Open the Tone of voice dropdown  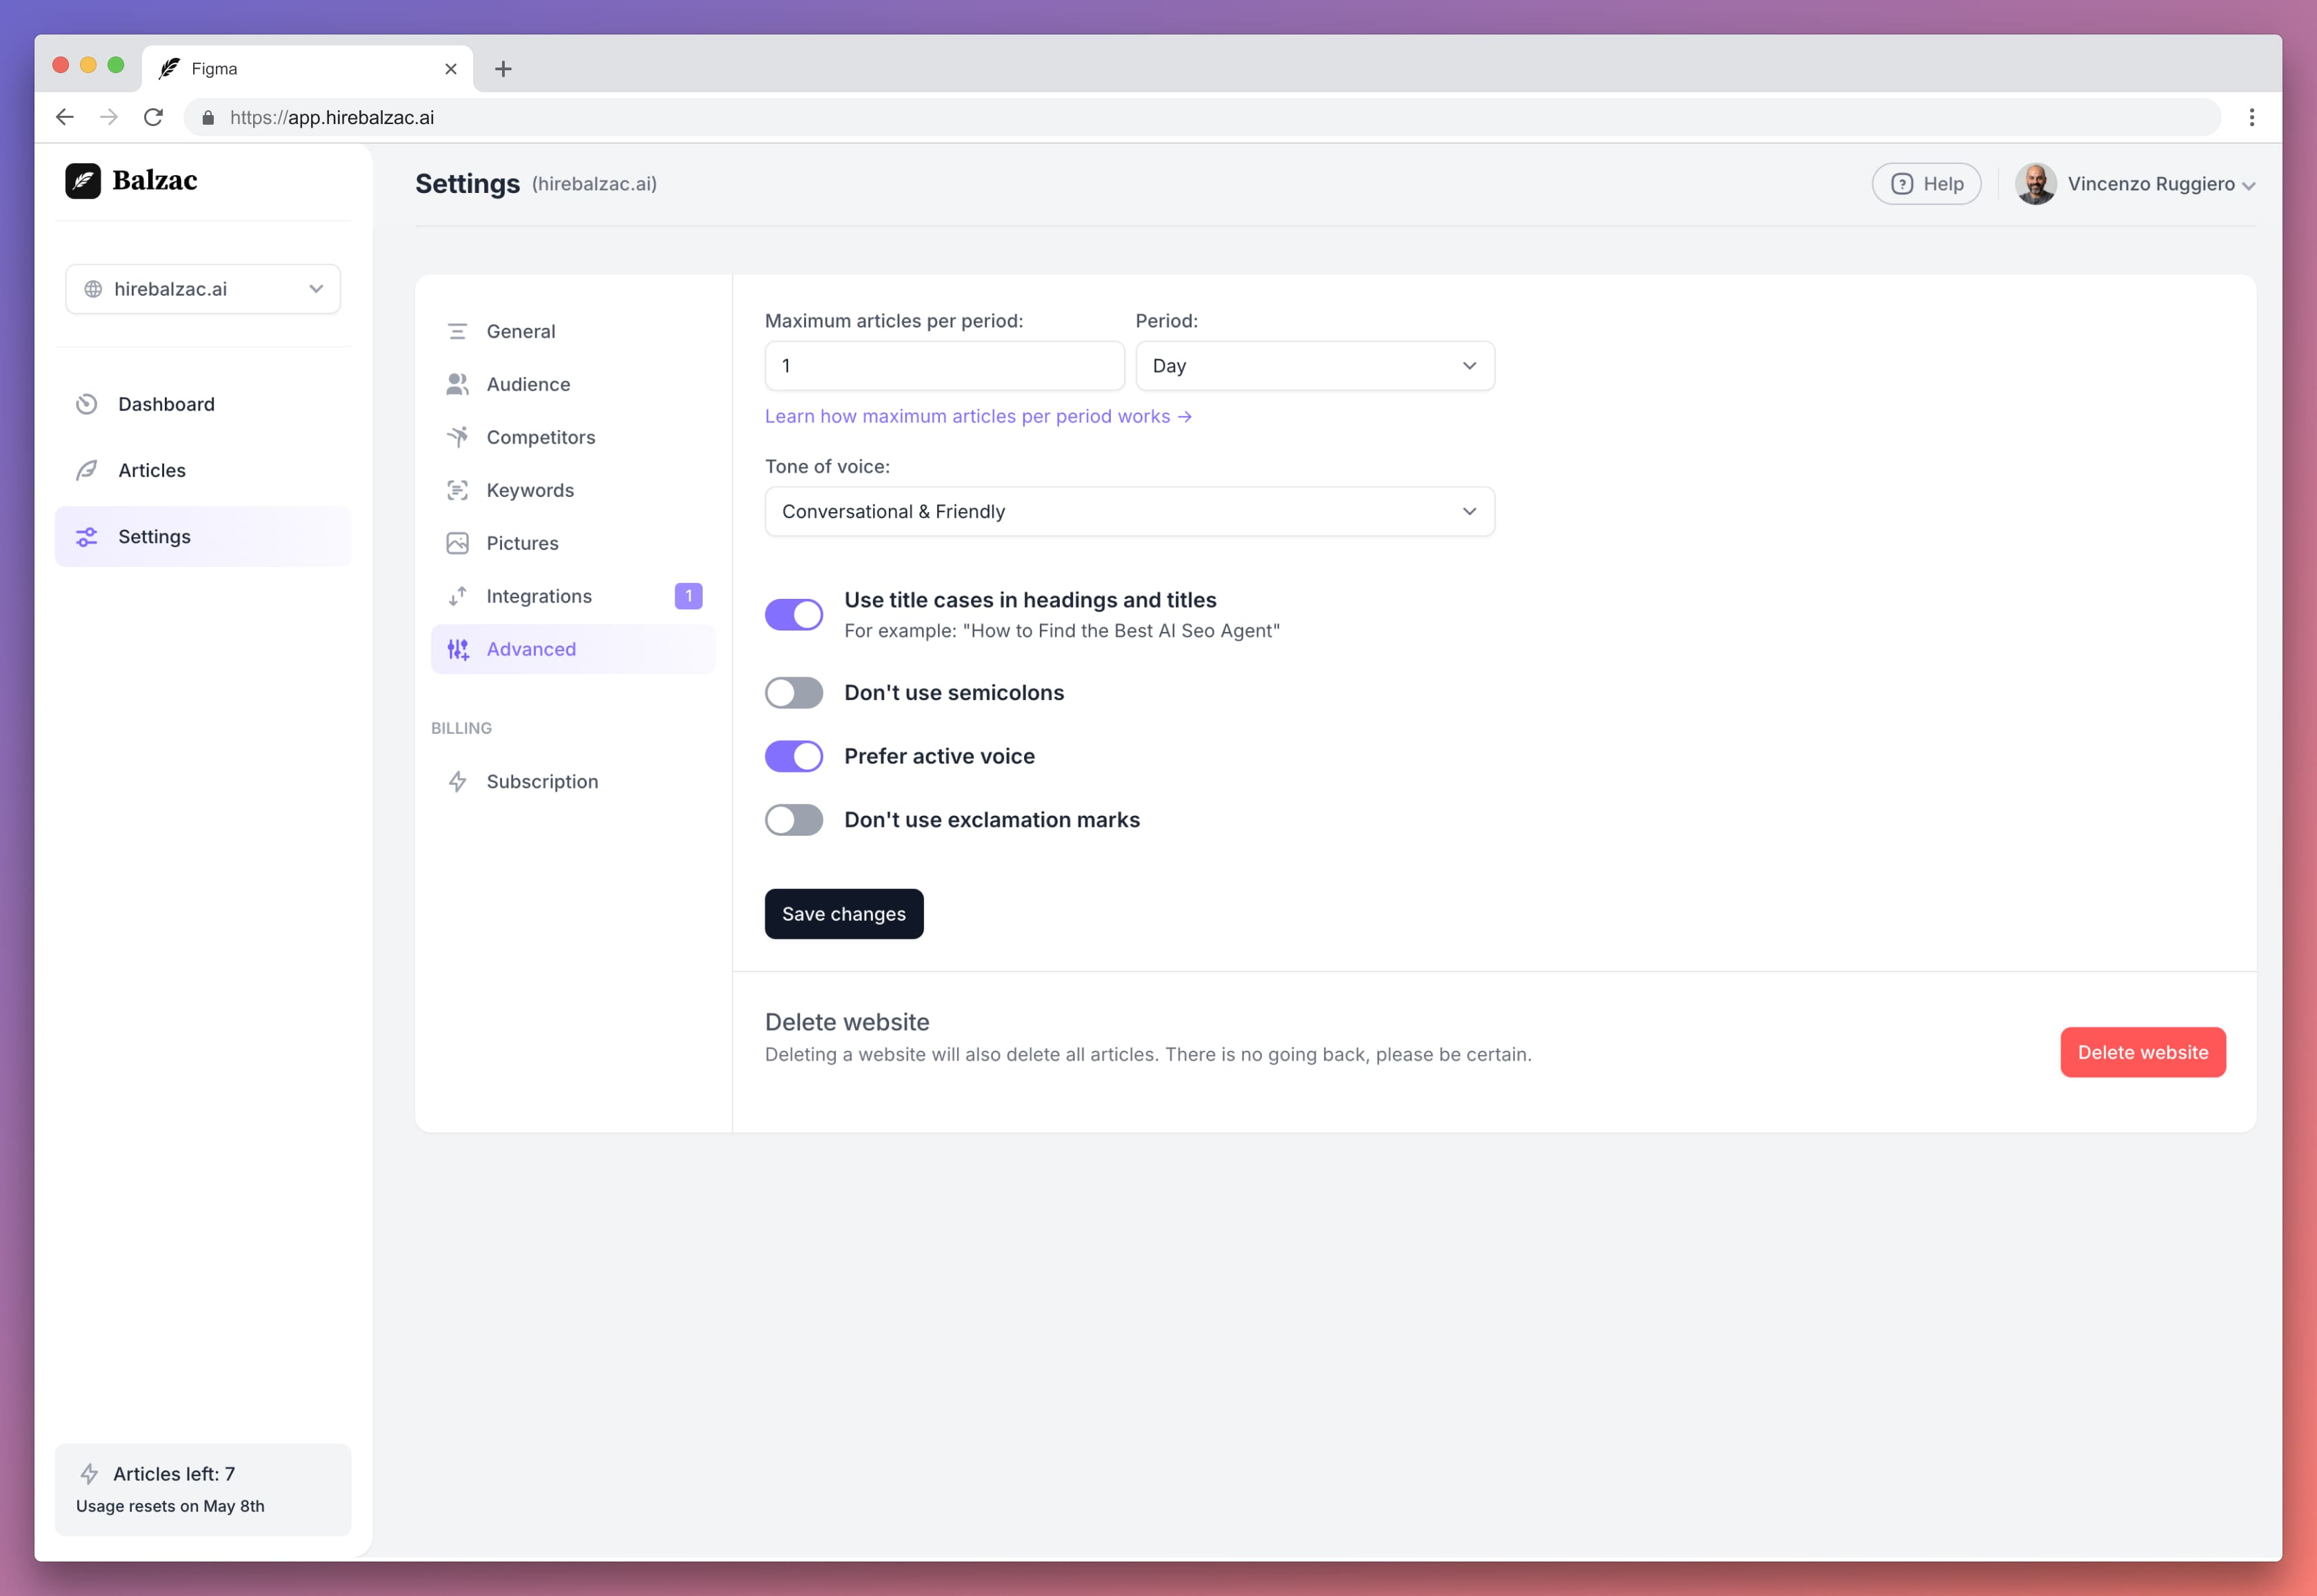click(1128, 511)
